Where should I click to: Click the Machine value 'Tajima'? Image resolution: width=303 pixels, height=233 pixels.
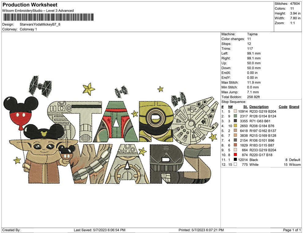pos(252,34)
